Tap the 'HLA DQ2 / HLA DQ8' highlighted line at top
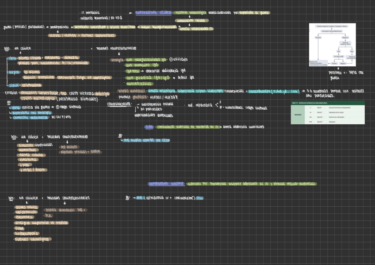The width and height of the screenshot is (375, 265). pyautogui.click(x=82, y=35)
